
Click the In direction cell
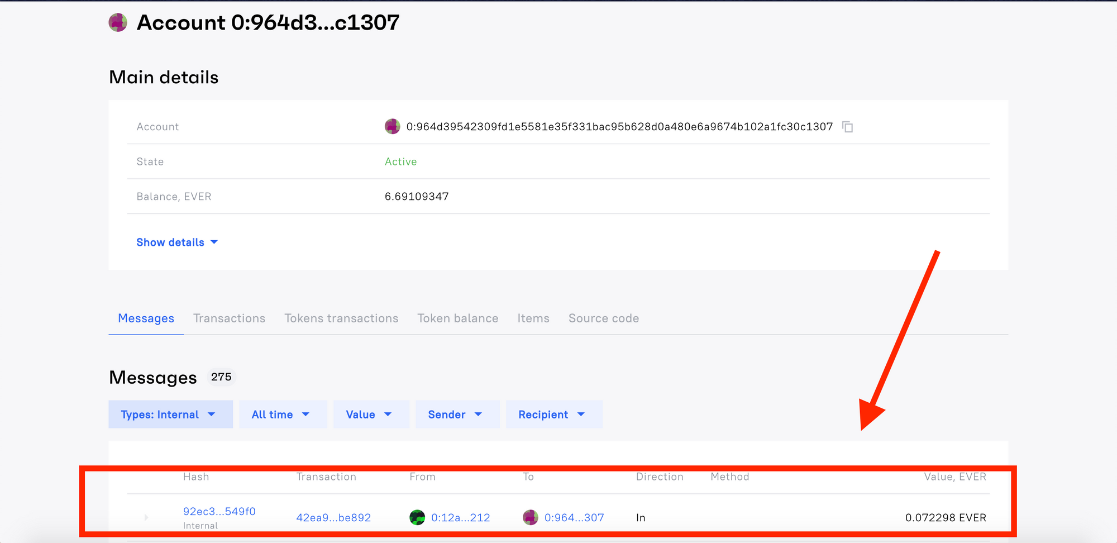tap(641, 518)
